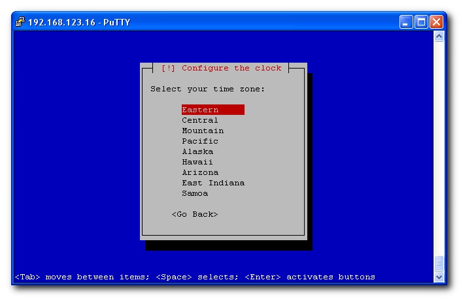Select the Samoa time zone
This screenshot has width=459, height=297.
[x=195, y=193]
